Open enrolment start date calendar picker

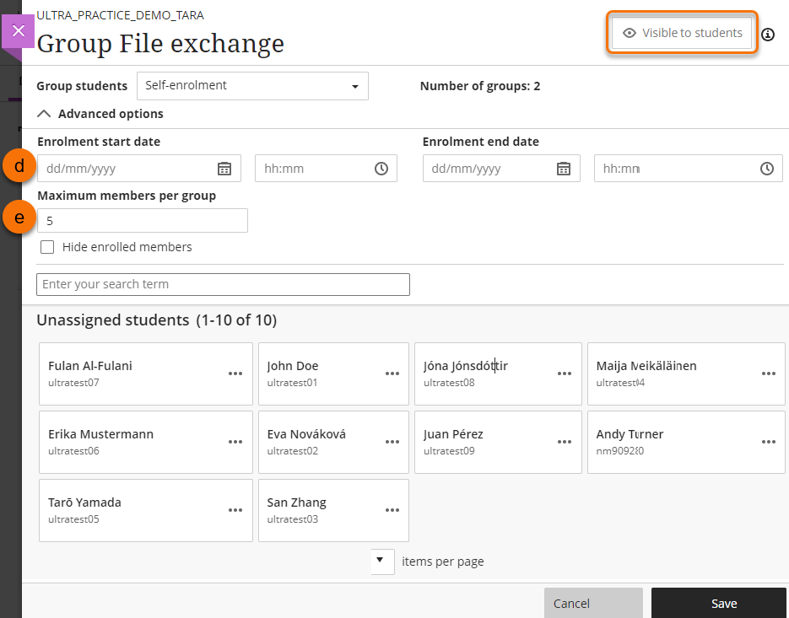224,169
